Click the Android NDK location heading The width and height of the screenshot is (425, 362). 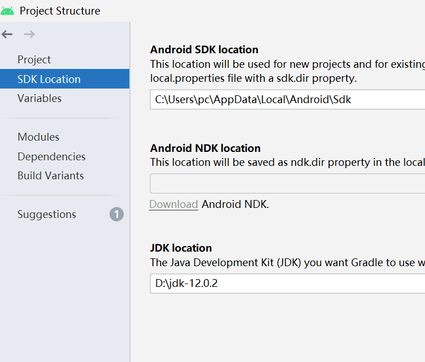tap(206, 148)
